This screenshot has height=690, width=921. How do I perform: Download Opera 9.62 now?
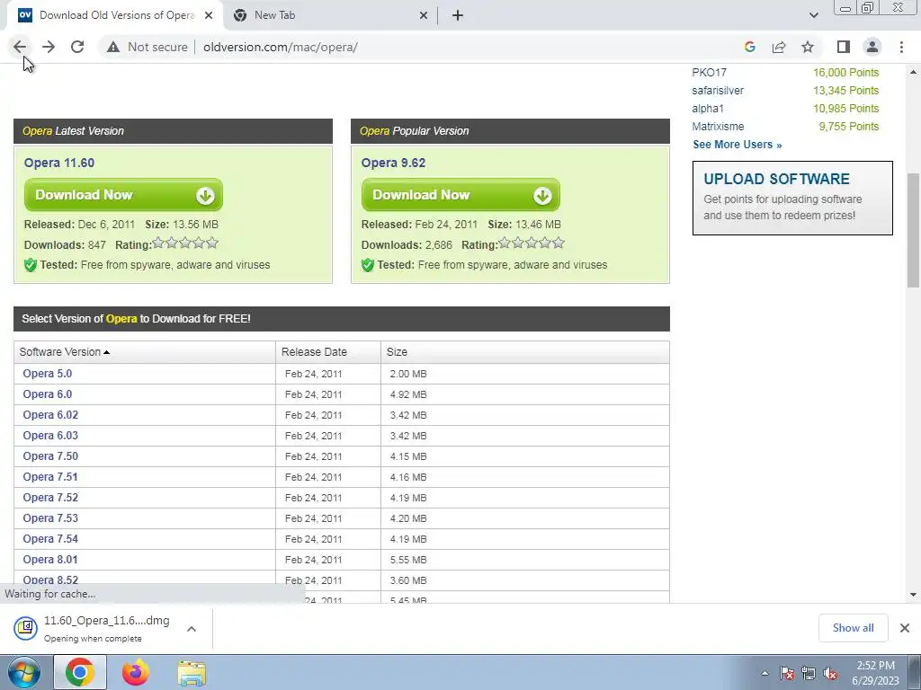(x=460, y=195)
